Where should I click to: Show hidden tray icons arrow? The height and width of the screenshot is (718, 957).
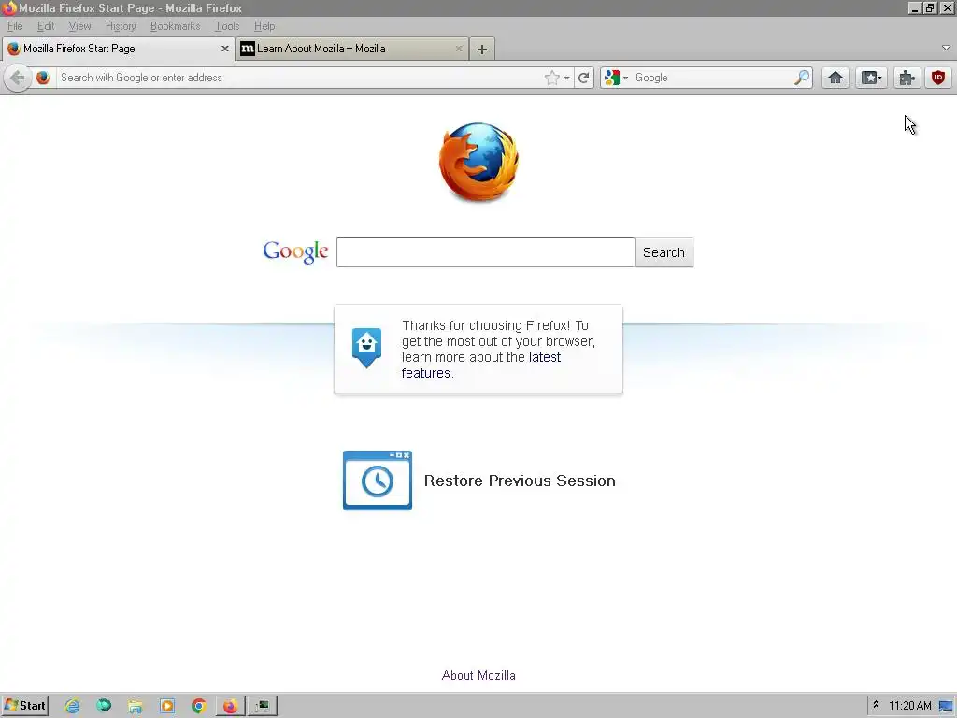click(x=876, y=705)
